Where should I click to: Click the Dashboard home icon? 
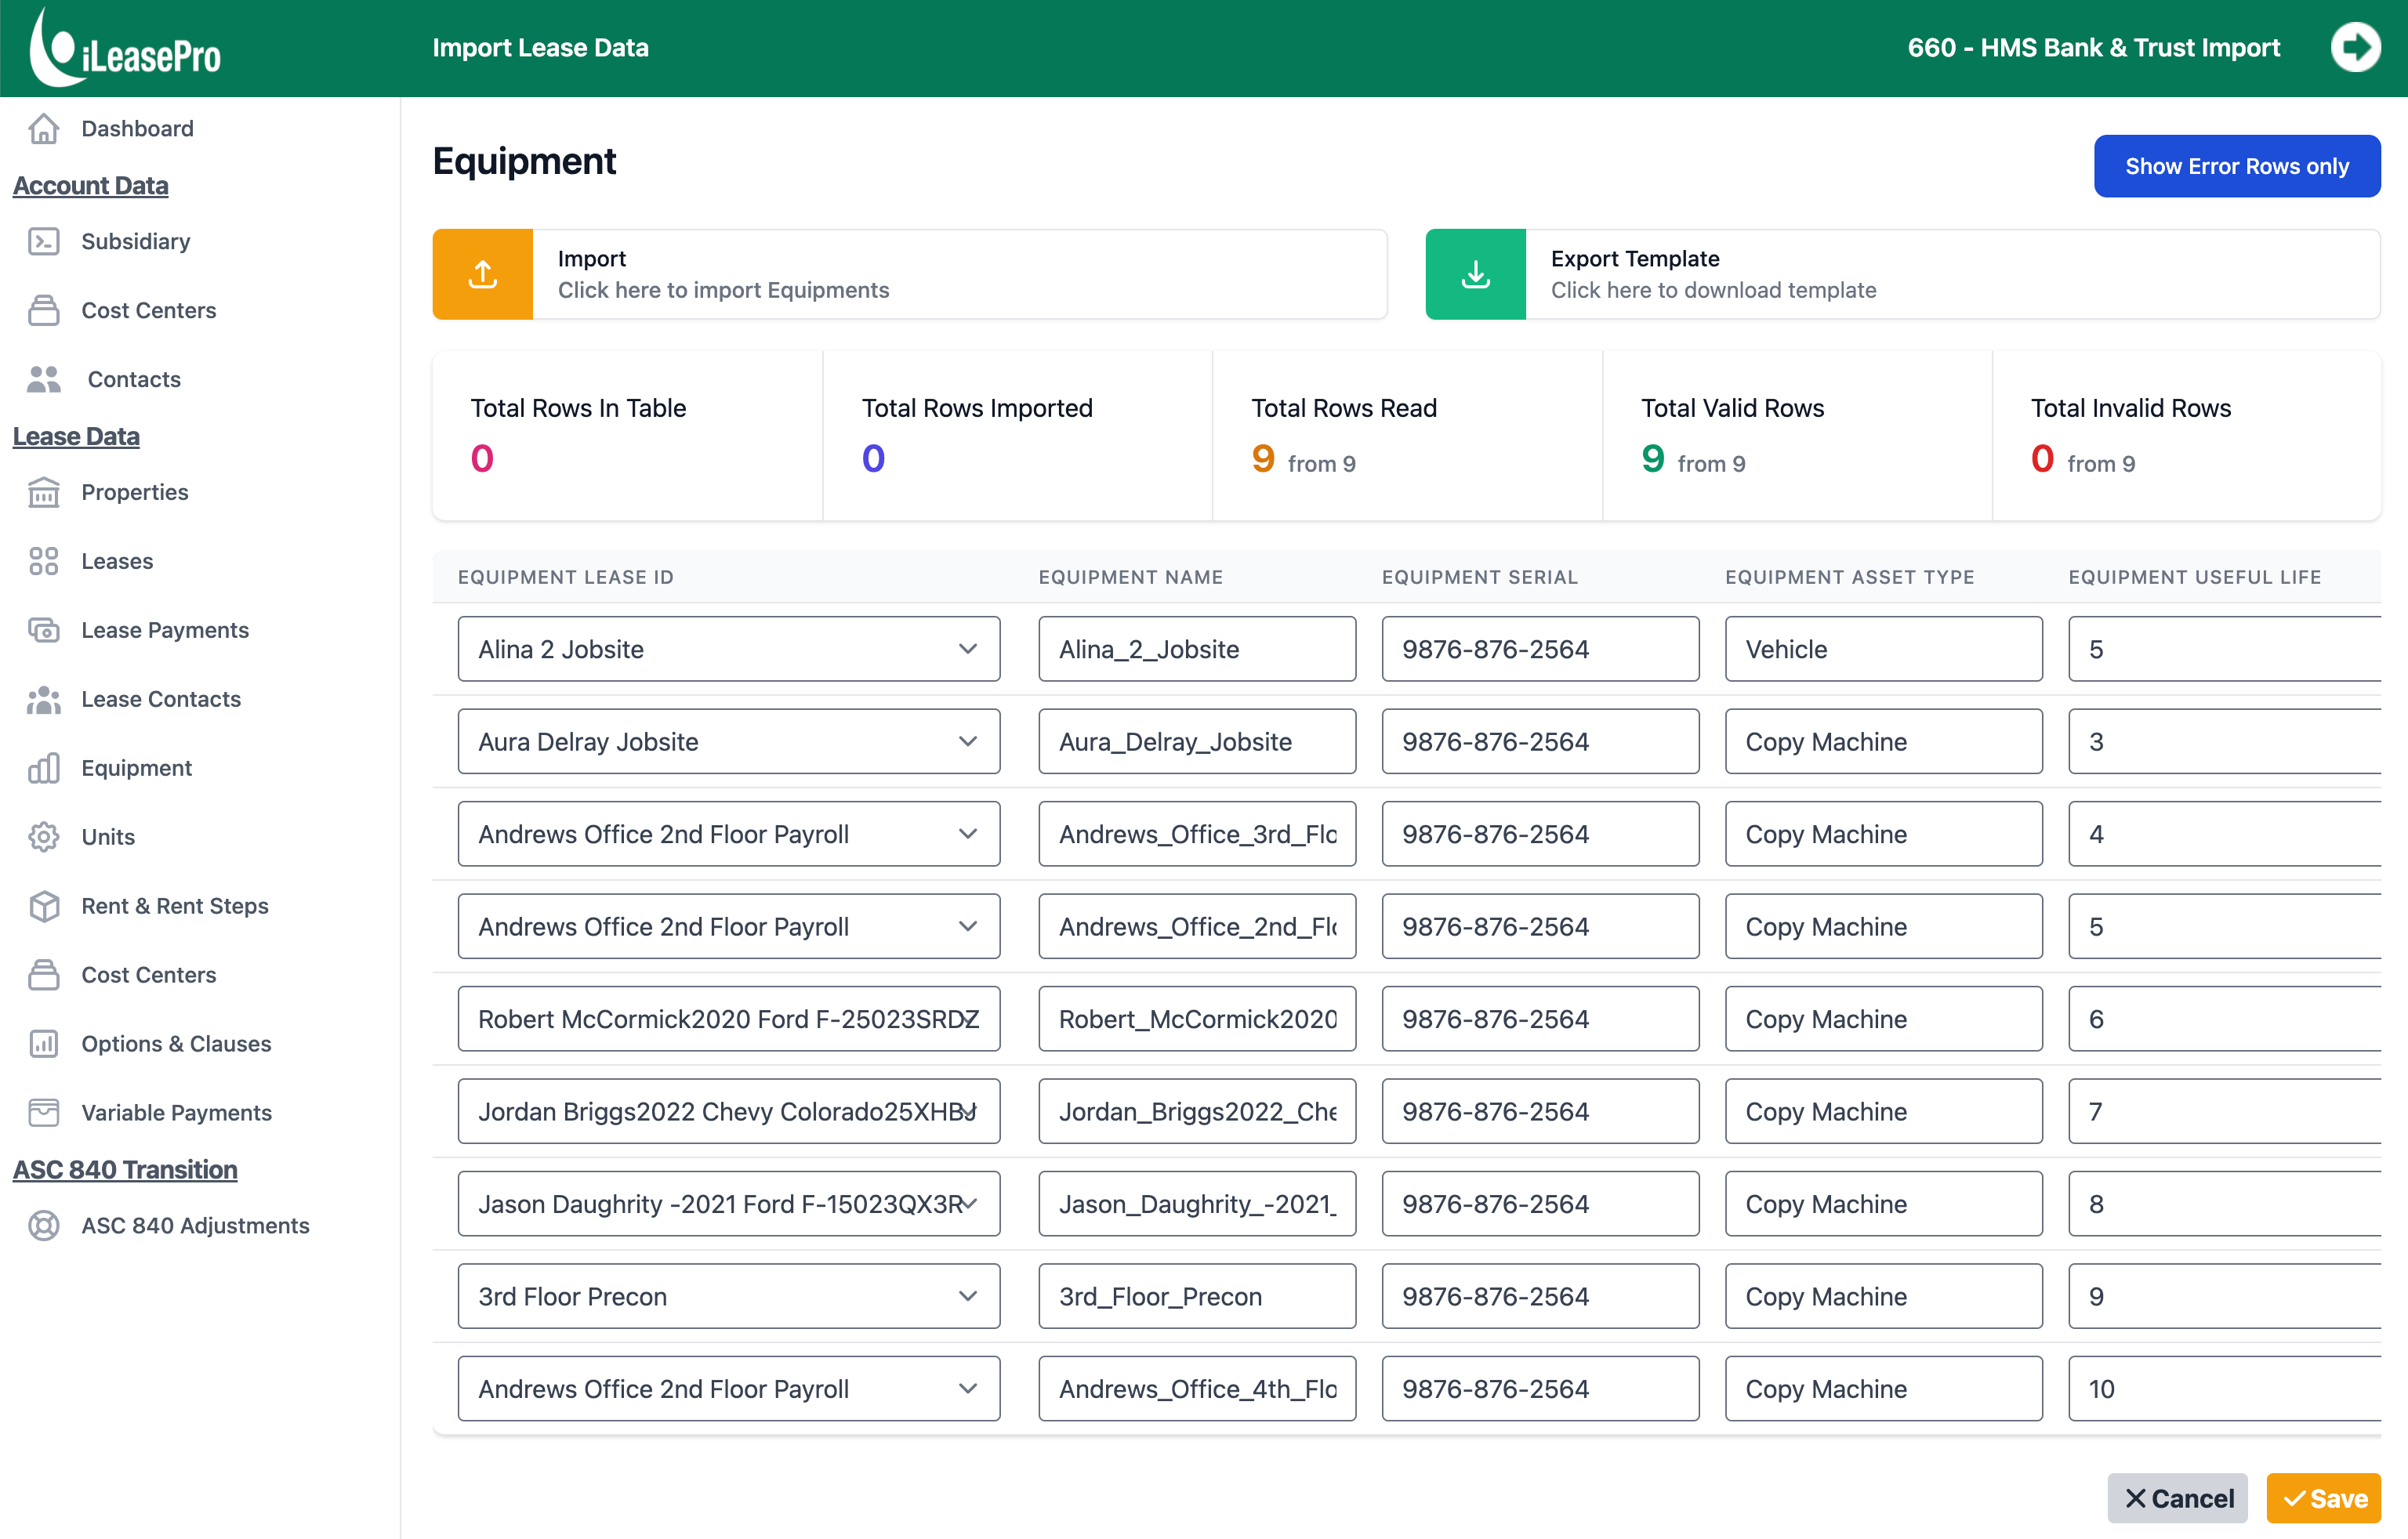(44, 128)
